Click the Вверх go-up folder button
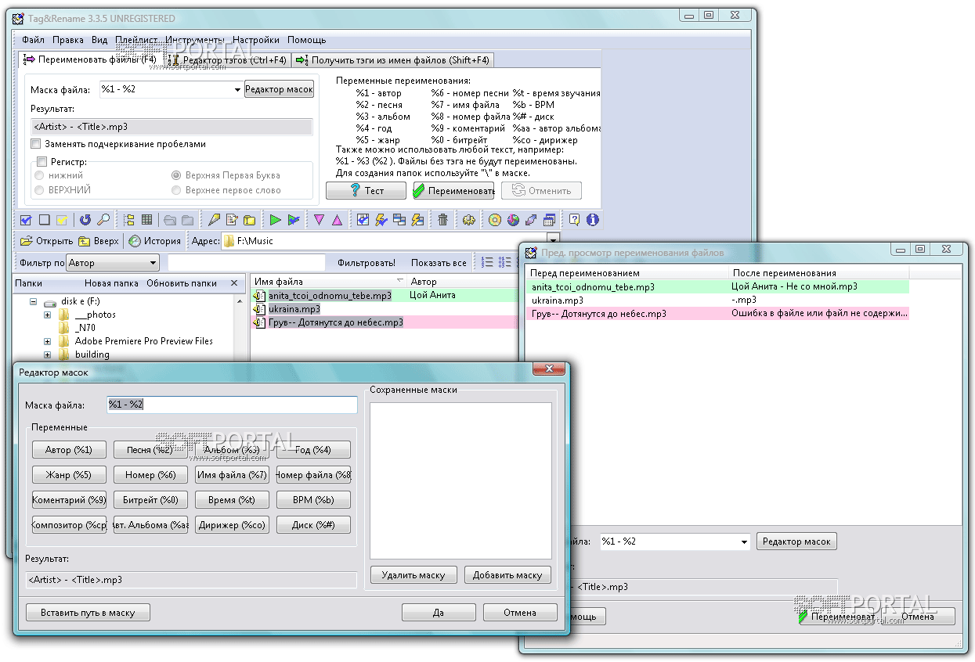This screenshot has height=662, width=975. pos(99,241)
